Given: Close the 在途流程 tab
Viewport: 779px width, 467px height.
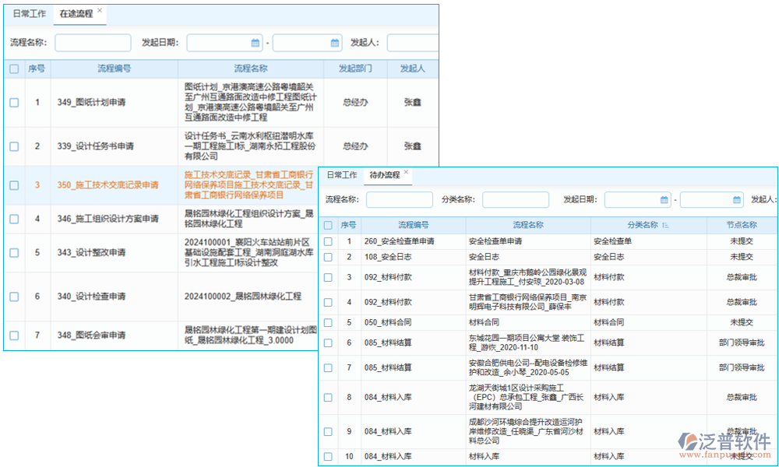Looking at the screenshot, I should [100, 12].
